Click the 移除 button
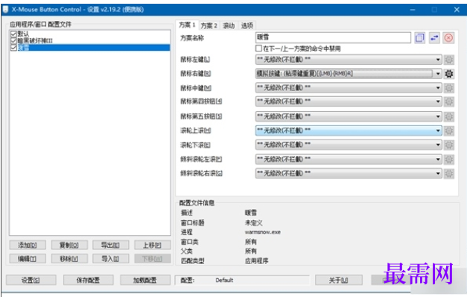 tap(69, 258)
